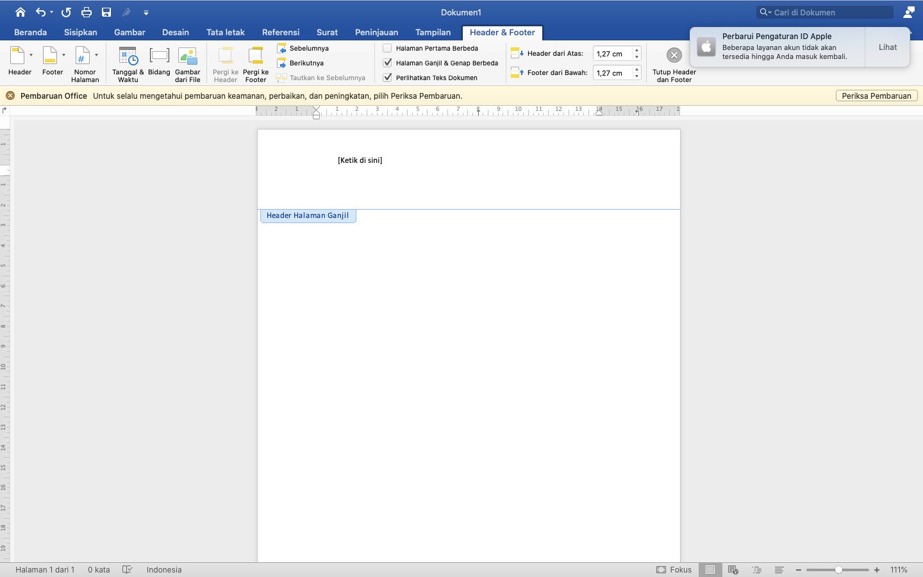Expand the Footer dropdown arrow
Image resolution: width=923 pixels, height=577 pixels.
[63, 55]
